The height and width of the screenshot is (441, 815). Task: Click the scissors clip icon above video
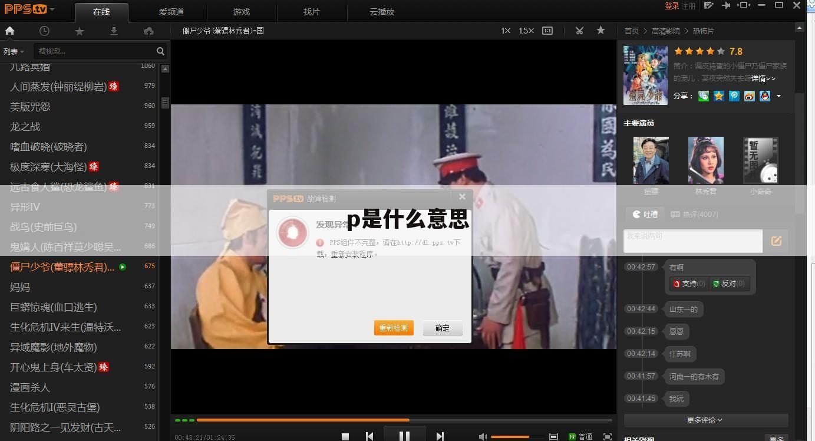pos(579,31)
